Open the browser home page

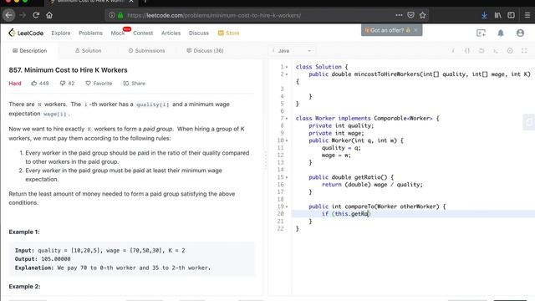[49, 15]
